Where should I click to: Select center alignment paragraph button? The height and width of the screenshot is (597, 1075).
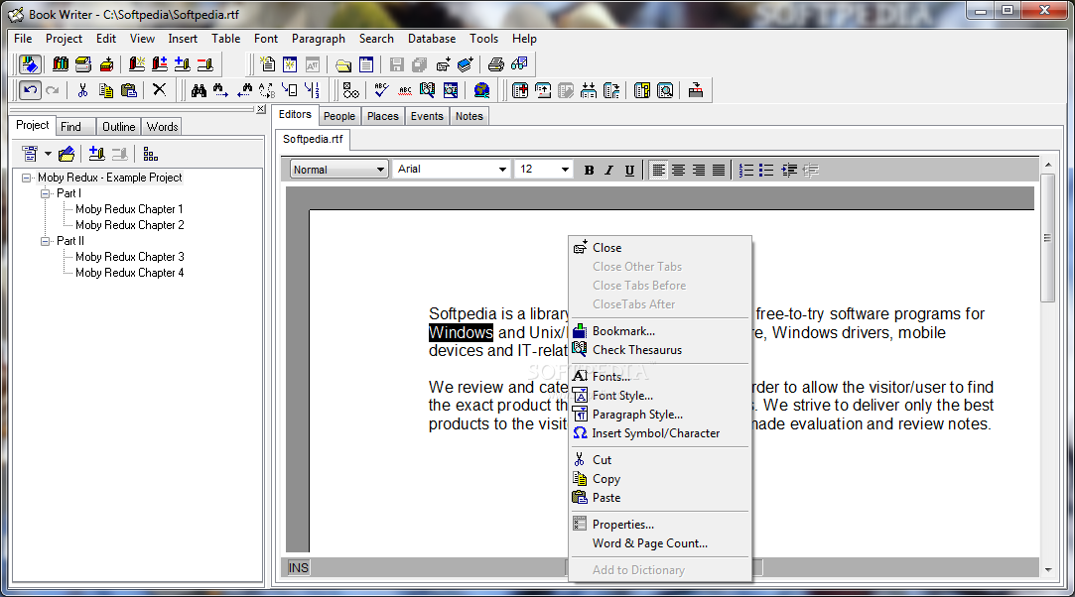click(678, 170)
